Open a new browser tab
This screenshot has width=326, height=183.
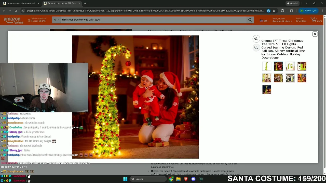click(x=85, y=3)
